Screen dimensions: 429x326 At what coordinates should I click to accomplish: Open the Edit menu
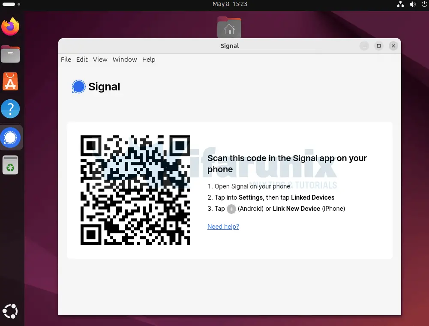click(x=82, y=60)
